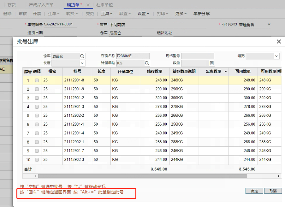Switch to the 往来单位 tab

tap(104, 5)
